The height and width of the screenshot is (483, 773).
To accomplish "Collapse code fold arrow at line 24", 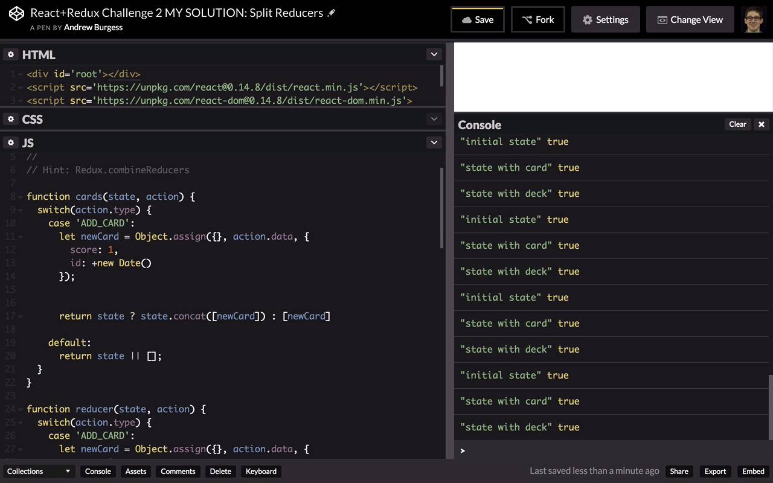I will point(21,409).
